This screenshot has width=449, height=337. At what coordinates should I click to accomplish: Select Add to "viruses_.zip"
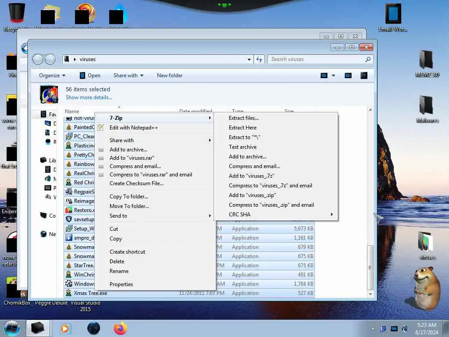coord(252,195)
